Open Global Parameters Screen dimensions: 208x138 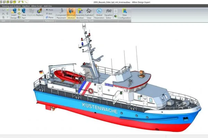(99, 13)
